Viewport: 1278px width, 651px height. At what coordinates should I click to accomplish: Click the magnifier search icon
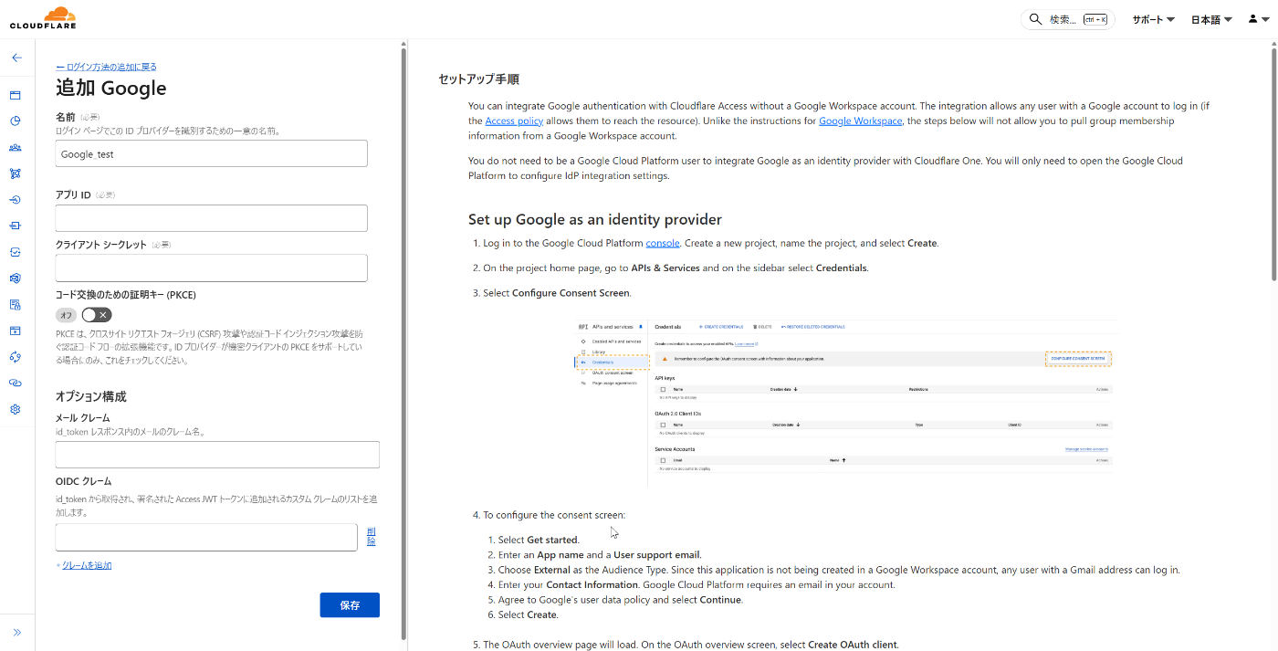1035,19
